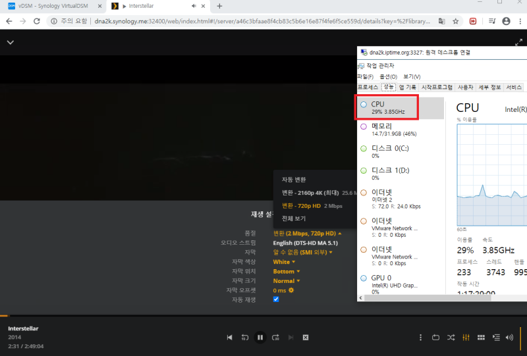Open the subtitle color White dropdown
The image size is (527, 356).
(284, 262)
